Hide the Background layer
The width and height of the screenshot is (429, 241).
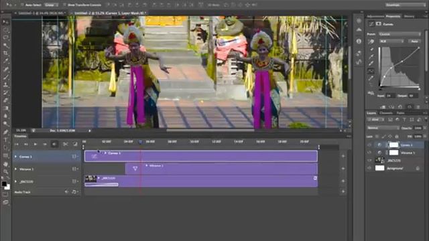[x=369, y=168]
